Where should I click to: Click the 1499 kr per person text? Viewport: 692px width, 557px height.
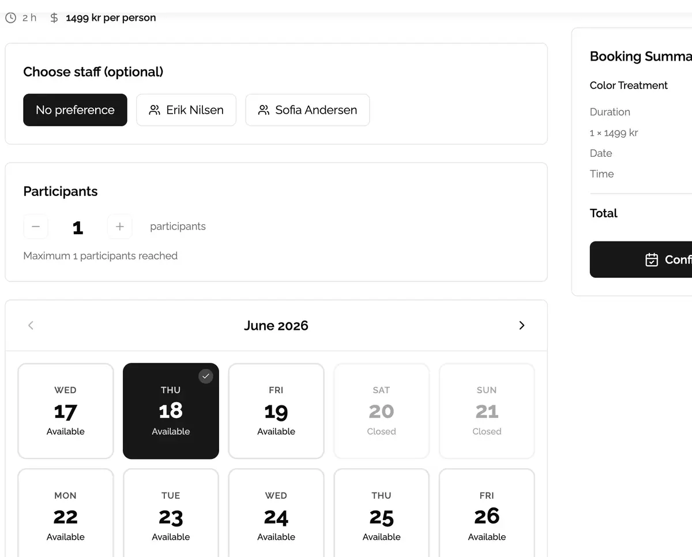111,18
